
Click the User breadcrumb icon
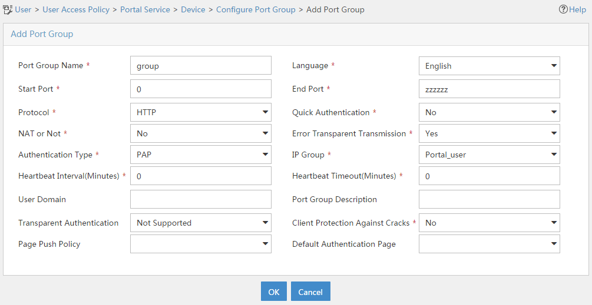pyautogui.click(x=8, y=9)
